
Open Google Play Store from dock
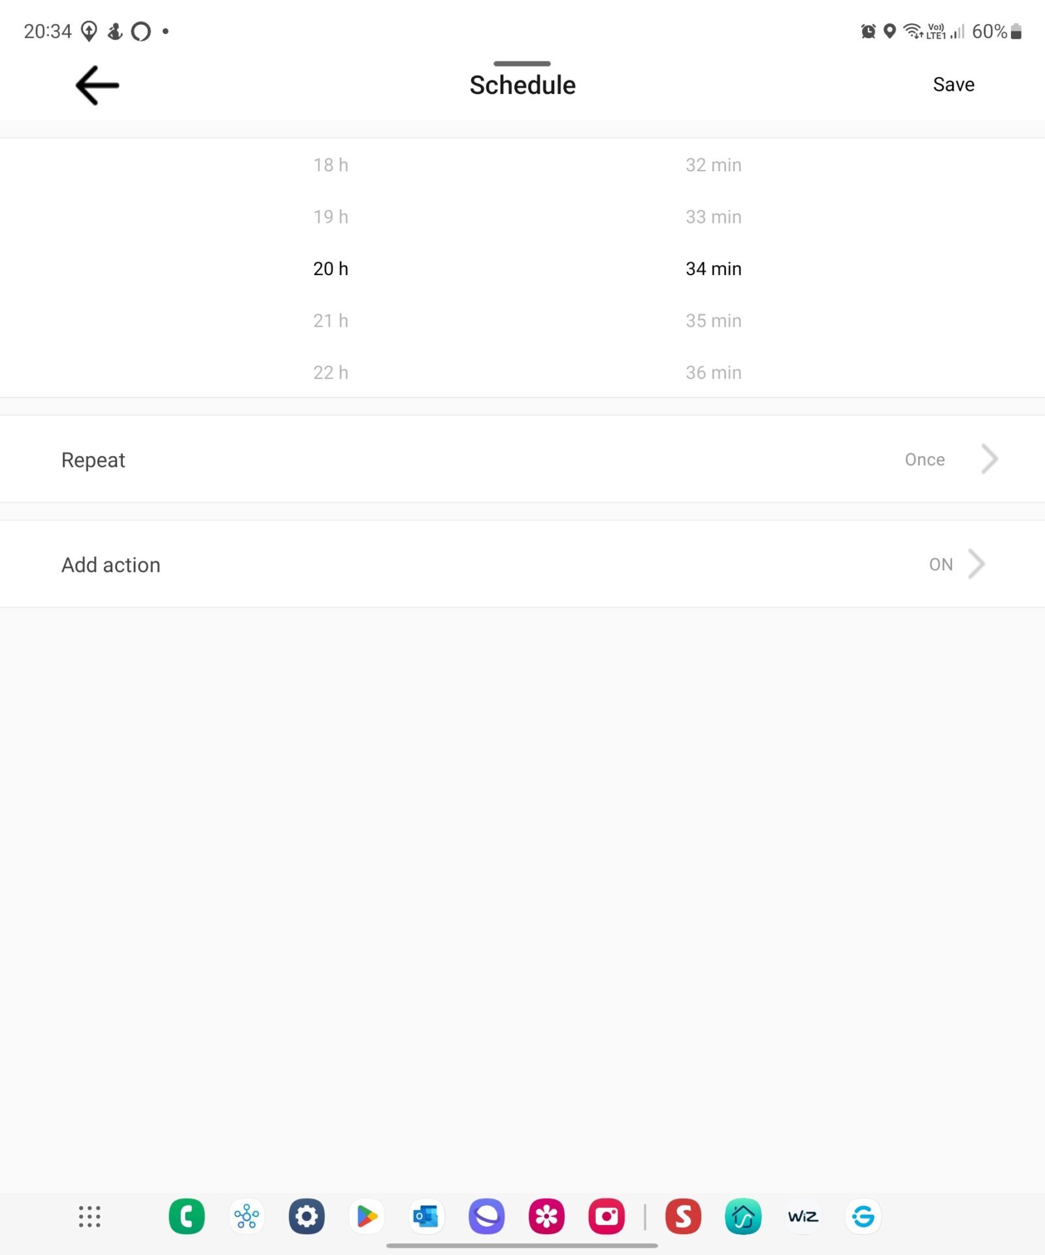pos(367,1216)
